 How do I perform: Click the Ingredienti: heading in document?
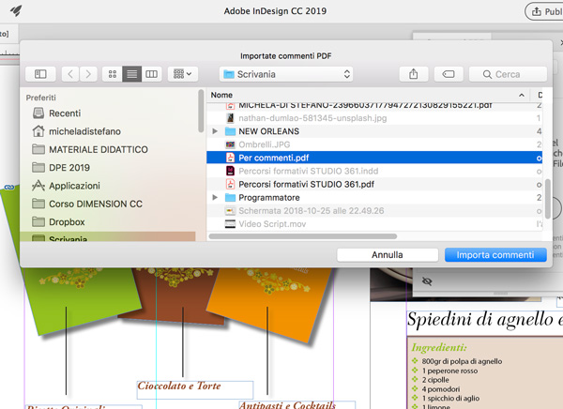tap(439, 348)
